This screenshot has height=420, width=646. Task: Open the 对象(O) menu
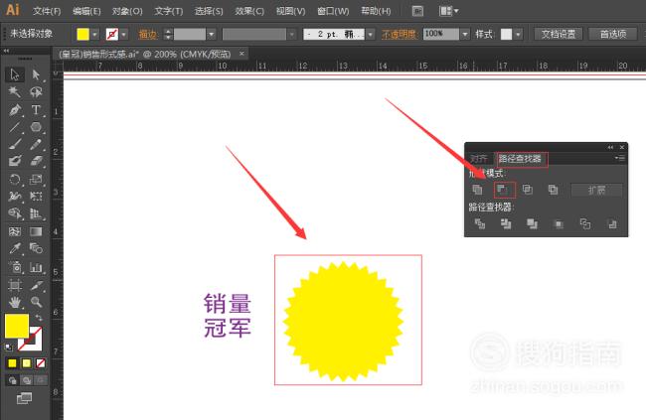click(127, 11)
